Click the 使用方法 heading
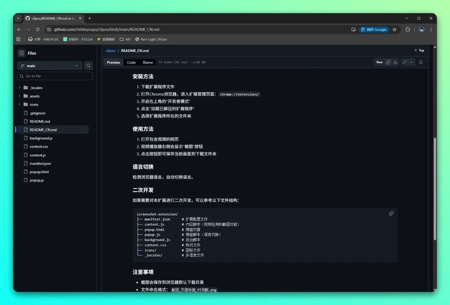 click(x=143, y=129)
